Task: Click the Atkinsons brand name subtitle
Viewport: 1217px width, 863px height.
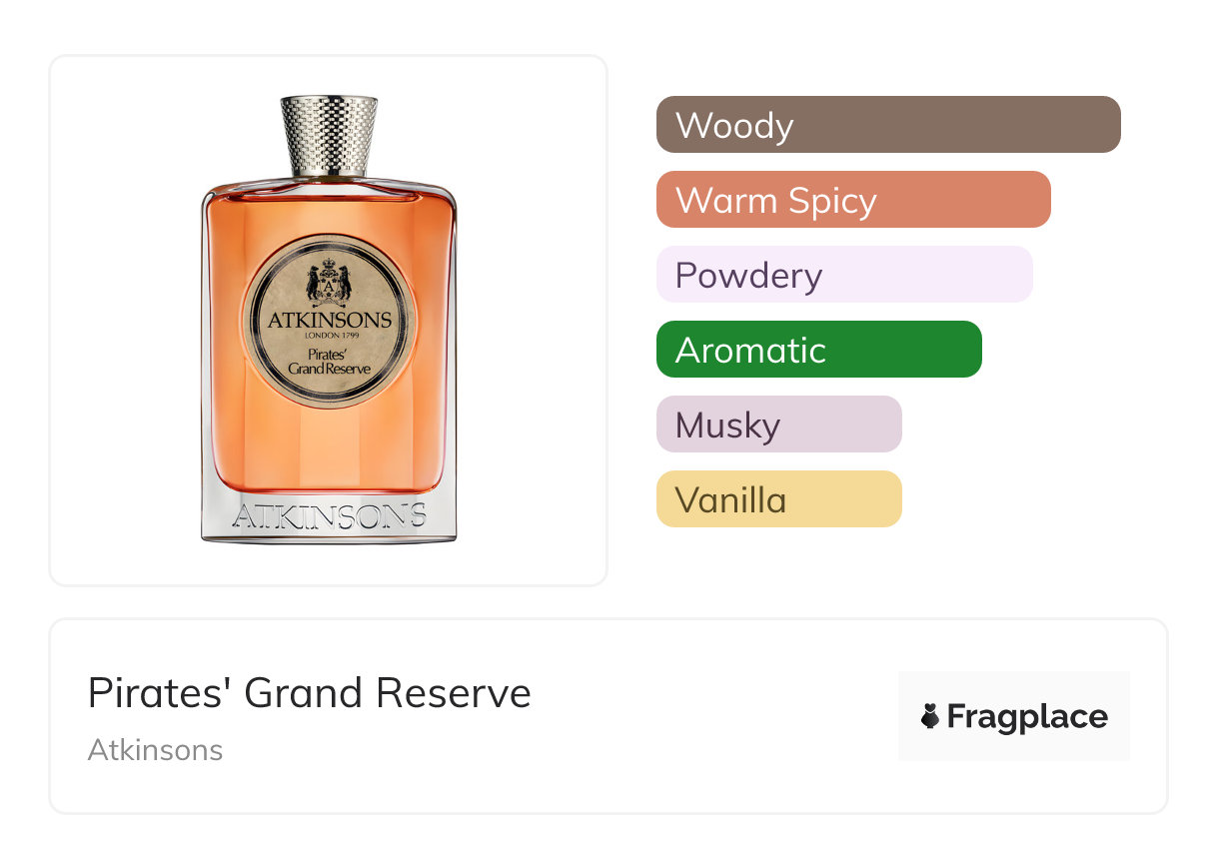Action: pos(156,750)
